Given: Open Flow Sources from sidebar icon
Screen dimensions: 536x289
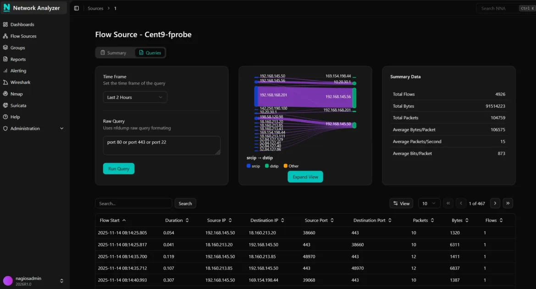Looking at the screenshot, I should 6,36.
